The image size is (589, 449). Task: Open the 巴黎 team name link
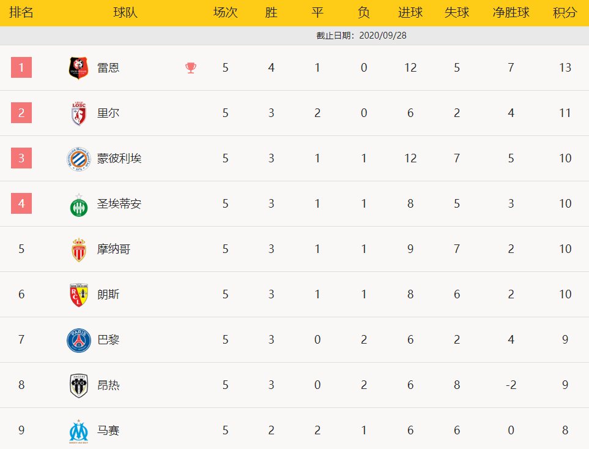point(108,339)
